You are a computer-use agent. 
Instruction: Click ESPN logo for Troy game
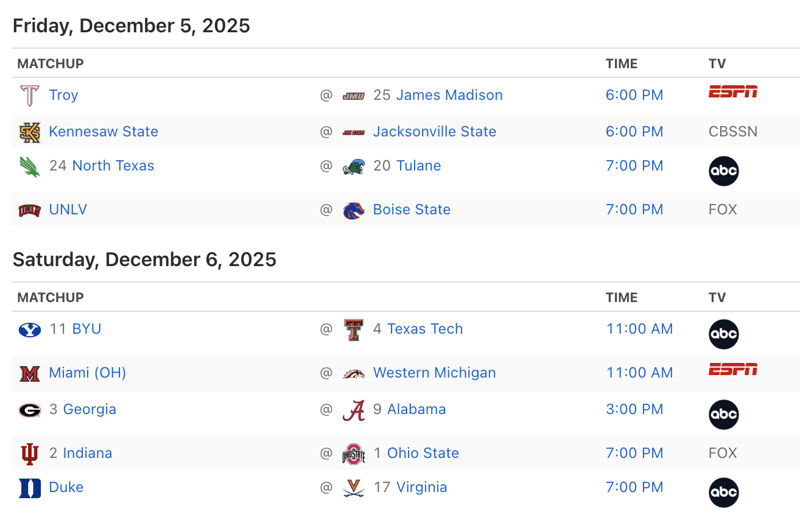point(732,92)
